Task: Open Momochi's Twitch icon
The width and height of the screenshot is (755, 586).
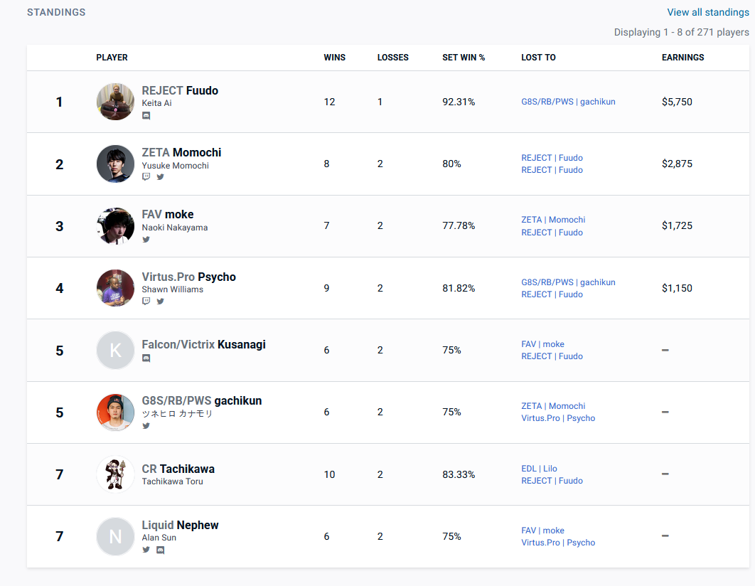Action: coord(146,176)
